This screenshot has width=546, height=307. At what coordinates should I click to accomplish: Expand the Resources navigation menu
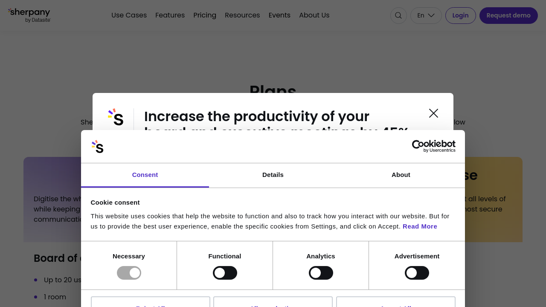tap(242, 15)
